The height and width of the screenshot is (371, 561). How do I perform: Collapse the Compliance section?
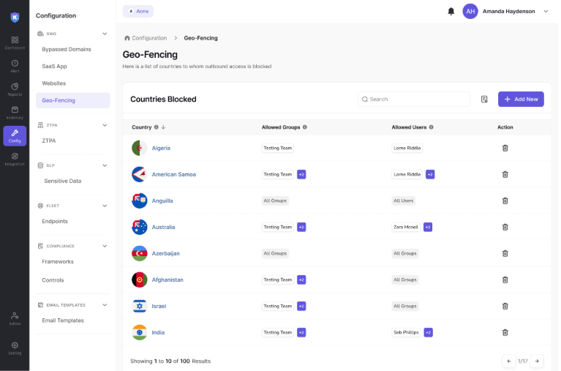point(105,246)
